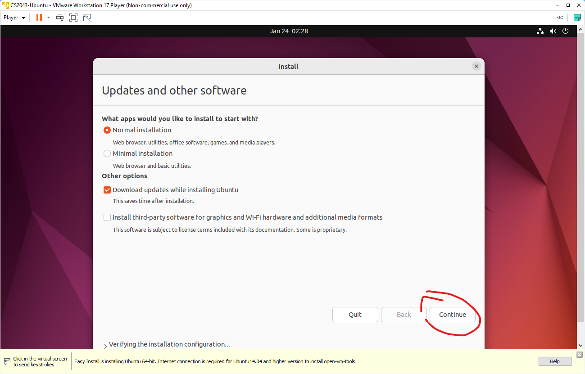
Task: Enter full screen mode via toolbar icon
Action: pyautogui.click(x=73, y=18)
